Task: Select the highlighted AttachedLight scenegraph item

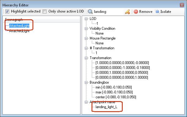Action: pyautogui.click(x=19, y=25)
